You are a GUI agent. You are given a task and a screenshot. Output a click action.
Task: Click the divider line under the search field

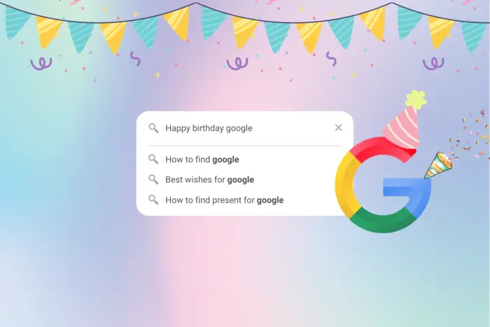[x=245, y=146]
